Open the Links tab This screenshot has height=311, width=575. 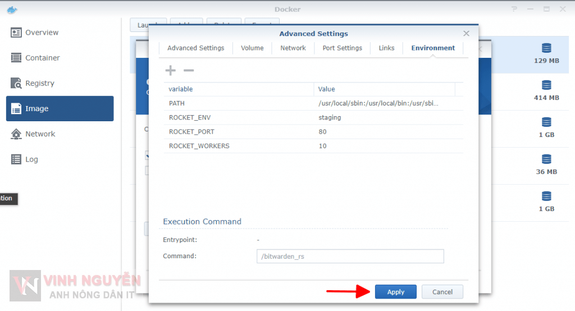pos(386,48)
